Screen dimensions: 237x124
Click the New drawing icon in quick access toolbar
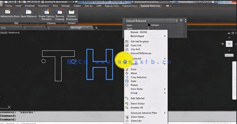6,2
